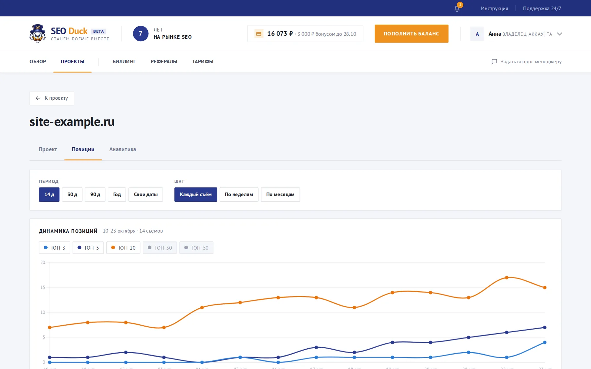The image size is (591, 369).
Task: Toggle the ТОП-3 series legend
Action: point(55,248)
